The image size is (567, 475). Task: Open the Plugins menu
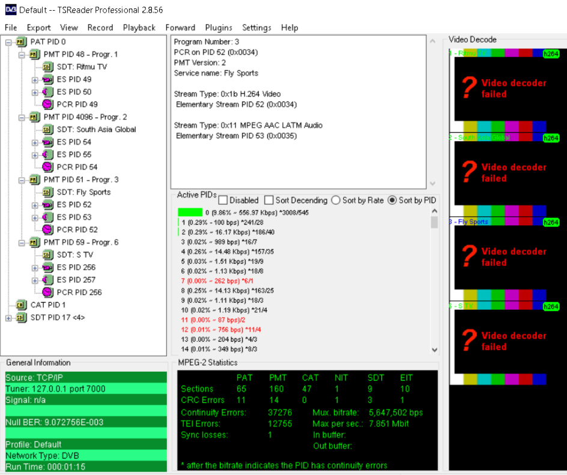pos(219,28)
